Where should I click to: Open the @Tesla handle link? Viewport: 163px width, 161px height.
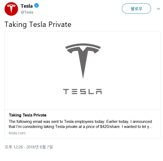point(27,12)
